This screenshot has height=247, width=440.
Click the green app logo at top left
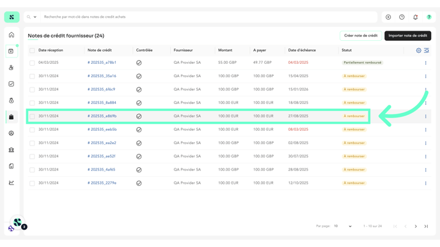pyautogui.click(x=12, y=17)
